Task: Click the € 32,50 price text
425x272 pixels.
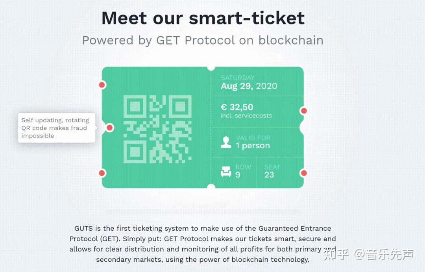Action: coord(237,107)
